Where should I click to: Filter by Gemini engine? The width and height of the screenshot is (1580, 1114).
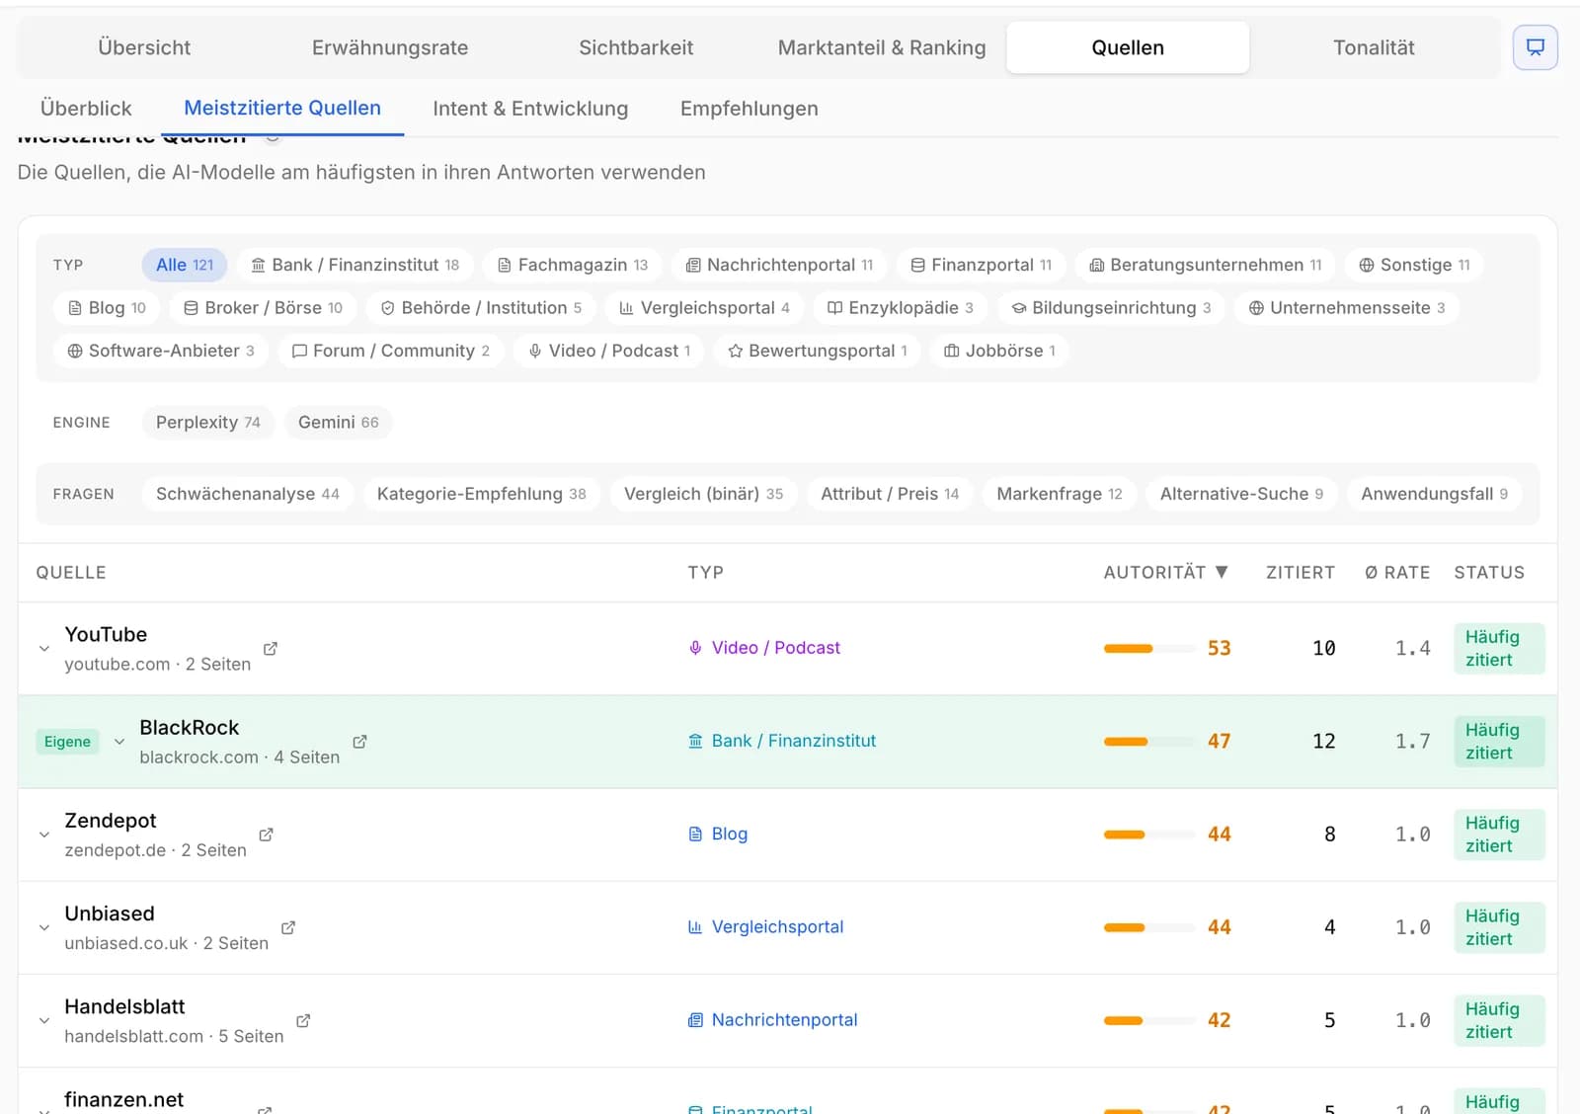pos(339,422)
